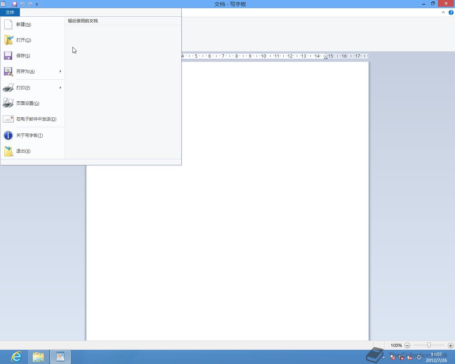Click the New document page icon

click(8, 25)
